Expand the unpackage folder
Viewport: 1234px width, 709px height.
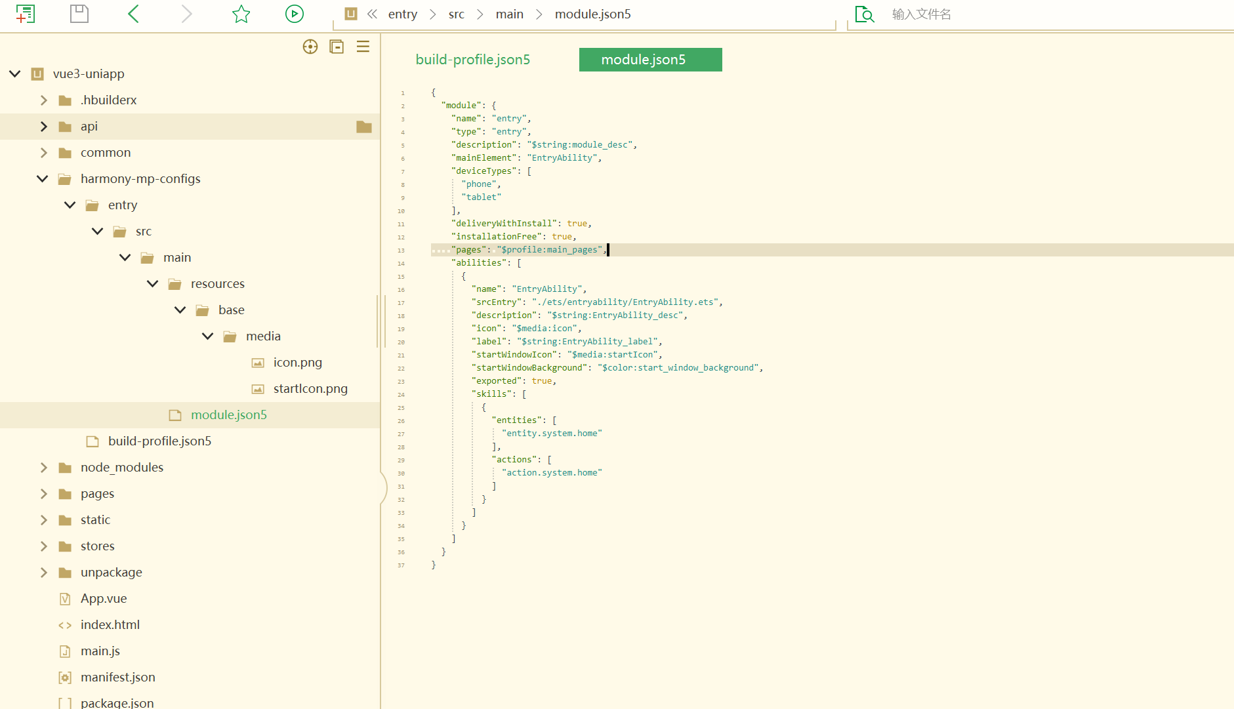[x=43, y=573]
